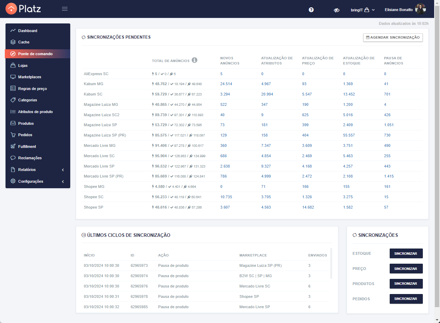Click the B2W SC | SP | MG marketplace cell
This screenshot has width=440, height=323.
[255, 276]
